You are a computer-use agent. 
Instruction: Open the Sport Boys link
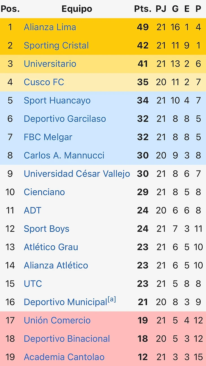point(47,229)
